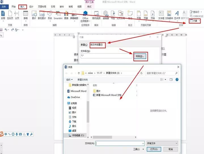This screenshot has height=154, width=204.
Task: Open the 屏幕截图 screenshot tool
Action: click(74, 16)
